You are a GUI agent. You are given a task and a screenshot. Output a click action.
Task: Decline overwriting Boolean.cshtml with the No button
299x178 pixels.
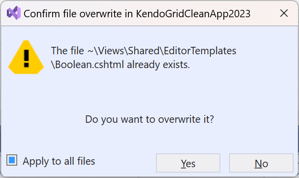coord(261,163)
